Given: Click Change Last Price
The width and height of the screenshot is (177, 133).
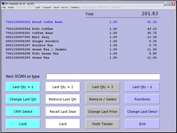Looking at the screenshot, I should coord(103,111).
